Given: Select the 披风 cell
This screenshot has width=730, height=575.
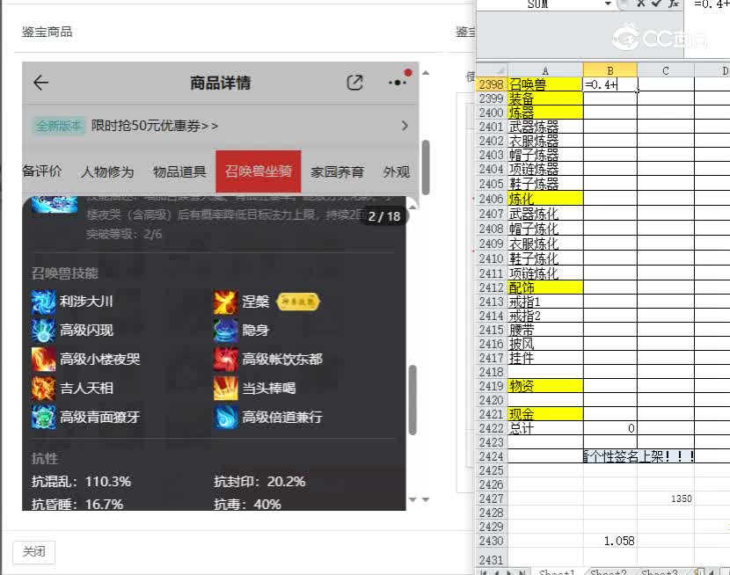Looking at the screenshot, I should click(545, 344).
